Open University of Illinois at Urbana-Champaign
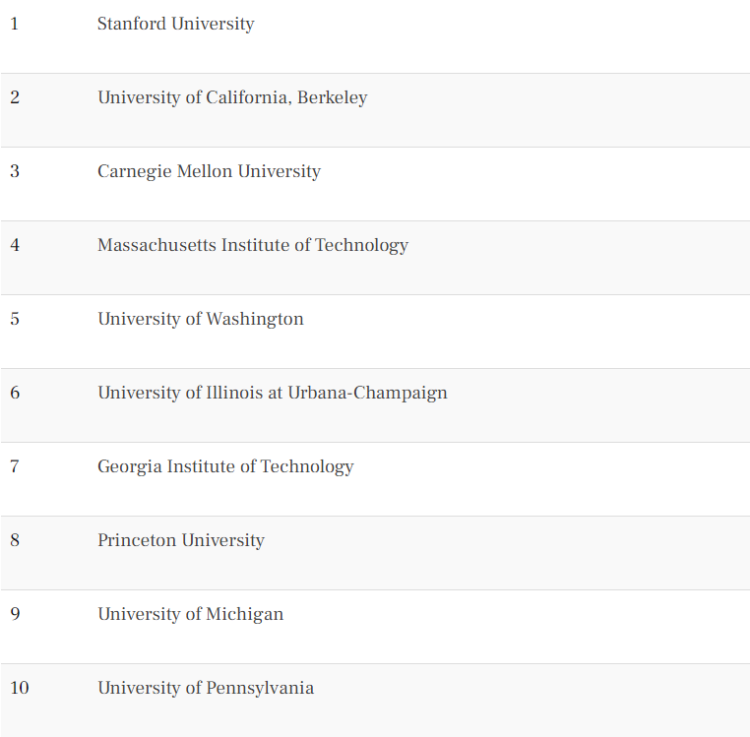The width and height of the screenshot is (750, 737). point(273,393)
